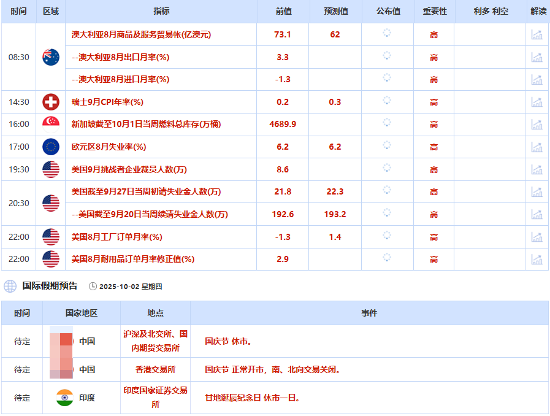Open 瑞士9月CPI年率(%) indicator
550x416 pixels.
pyautogui.click(x=107, y=102)
